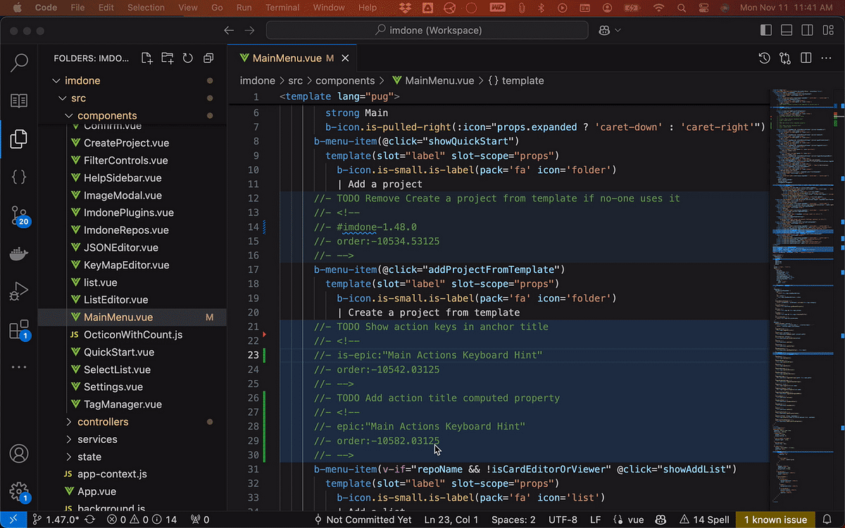The width and height of the screenshot is (845, 528).
Task: Collapse the components folder
Action: coord(69,115)
